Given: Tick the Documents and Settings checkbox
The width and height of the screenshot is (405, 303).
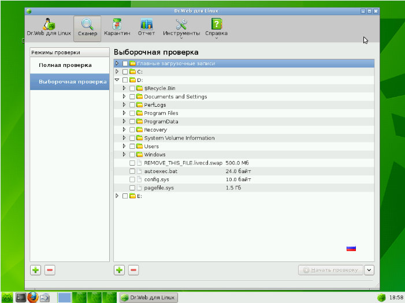Looking at the screenshot, I should [x=132, y=97].
